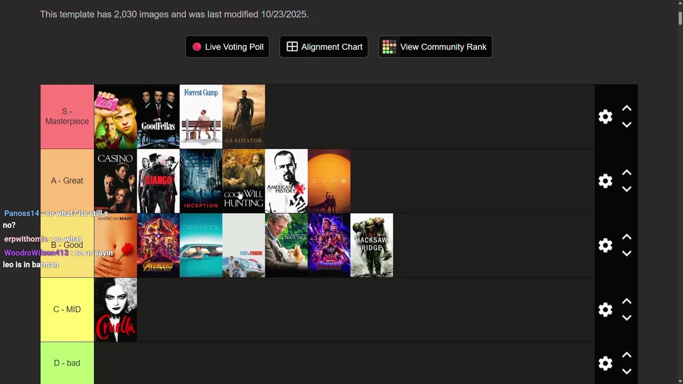This screenshot has width=683, height=384.
Task: Select the Gladiator poster
Action: (244, 117)
